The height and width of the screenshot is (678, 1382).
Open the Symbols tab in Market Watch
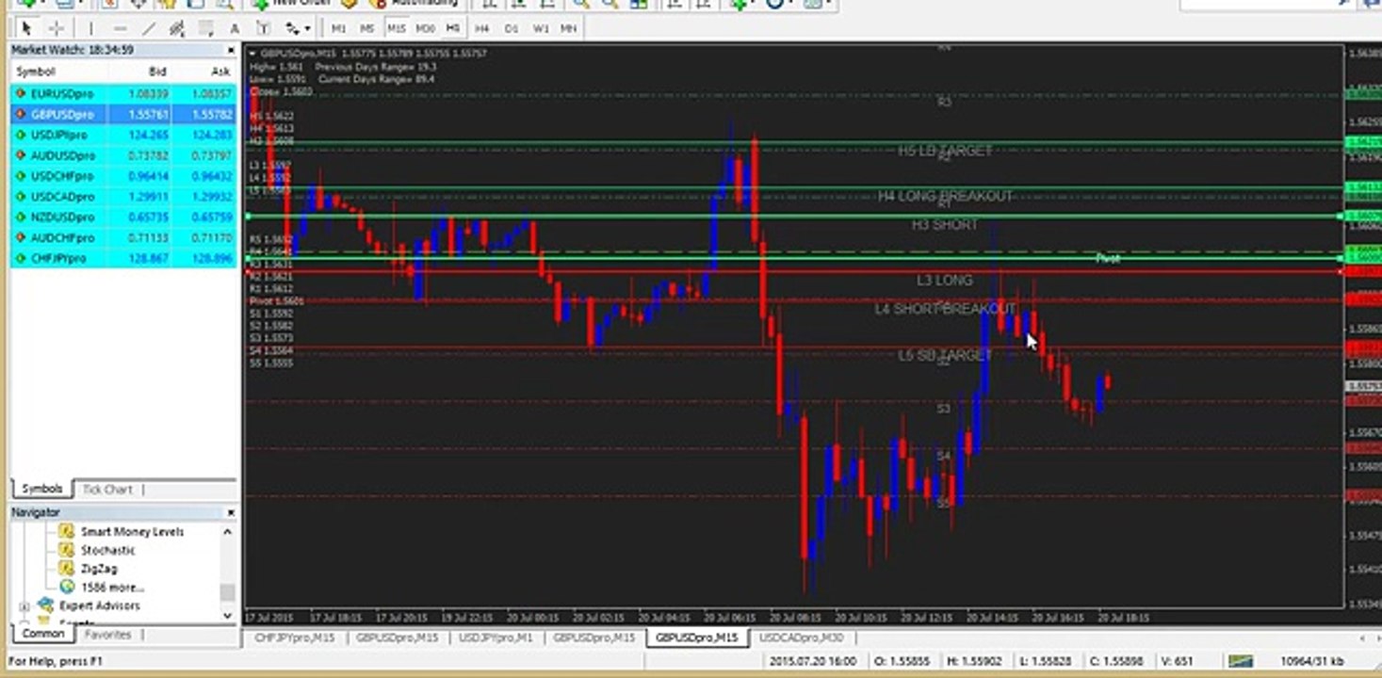click(x=41, y=489)
